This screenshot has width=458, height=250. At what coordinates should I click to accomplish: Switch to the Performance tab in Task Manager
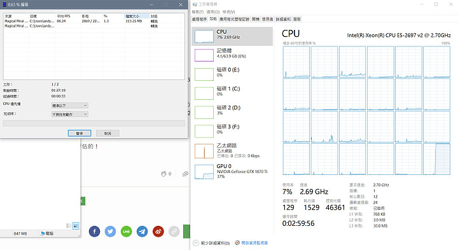coord(213,19)
